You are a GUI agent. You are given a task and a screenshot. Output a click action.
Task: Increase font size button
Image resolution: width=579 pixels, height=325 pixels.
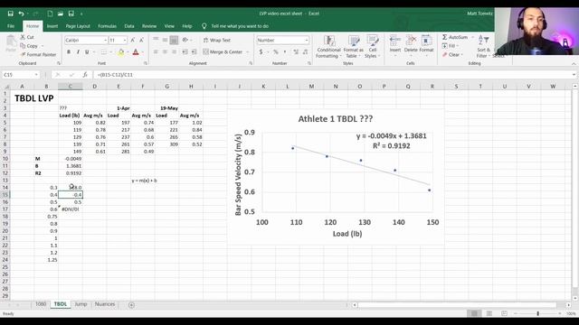click(133, 40)
